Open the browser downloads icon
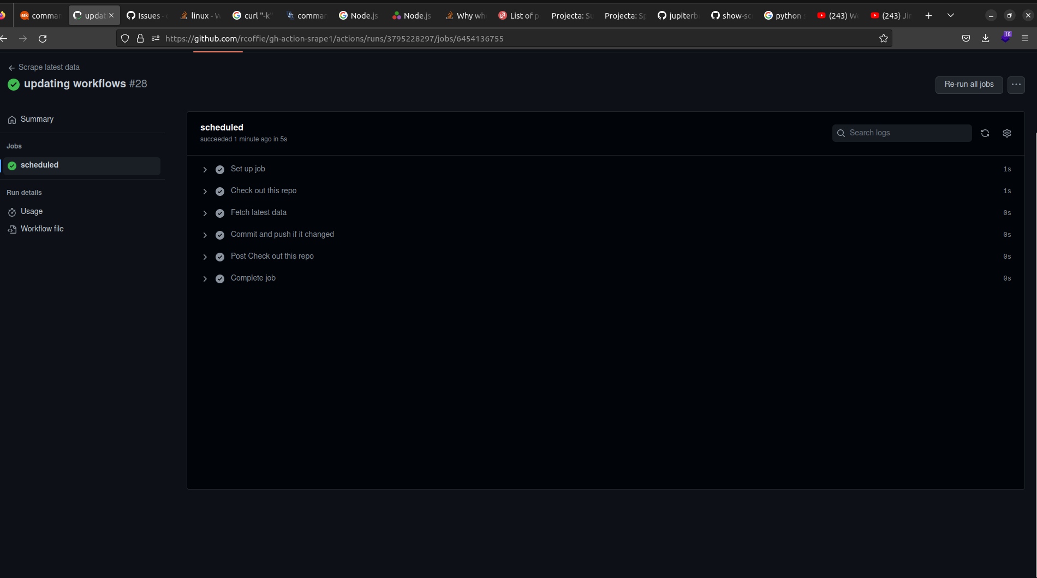The height and width of the screenshot is (578, 1037). [x=985, y=38]
